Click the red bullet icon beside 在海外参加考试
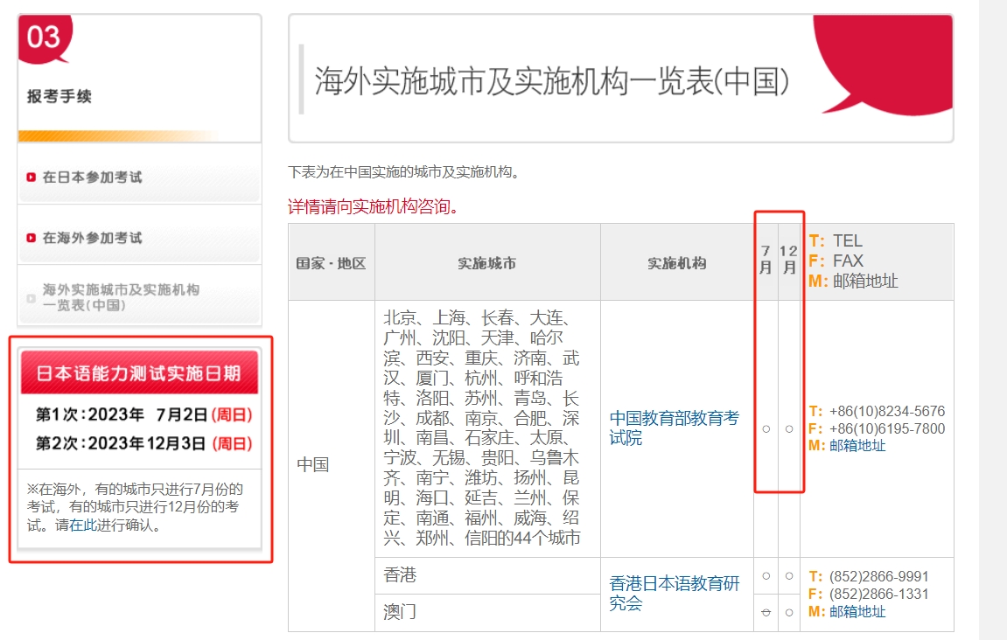 (31, 238)
